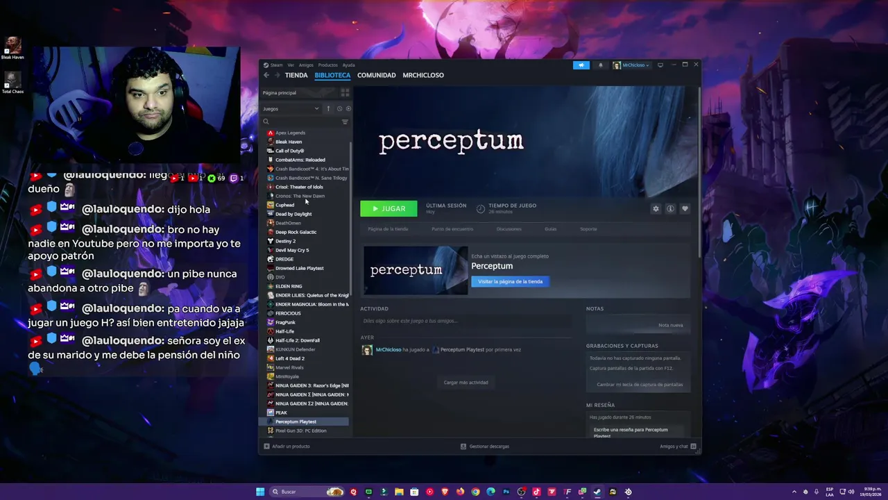Open Firefox from taskbar
The width and height of the screenshot is (888, 500).
click(460, 492)
